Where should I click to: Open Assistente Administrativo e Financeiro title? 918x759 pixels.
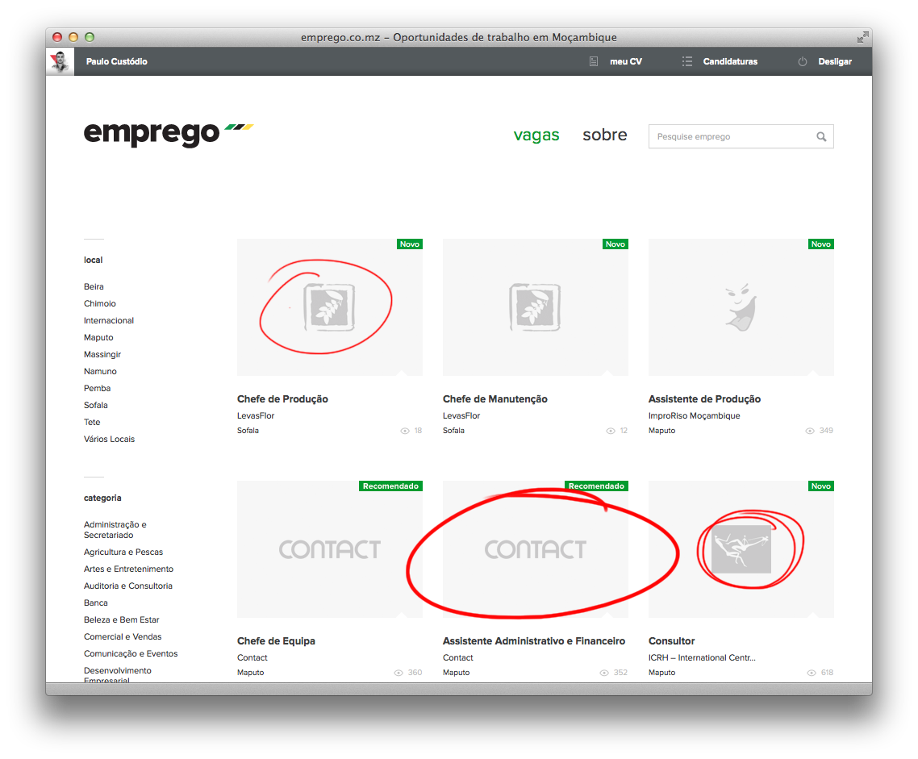pos(534,641)
